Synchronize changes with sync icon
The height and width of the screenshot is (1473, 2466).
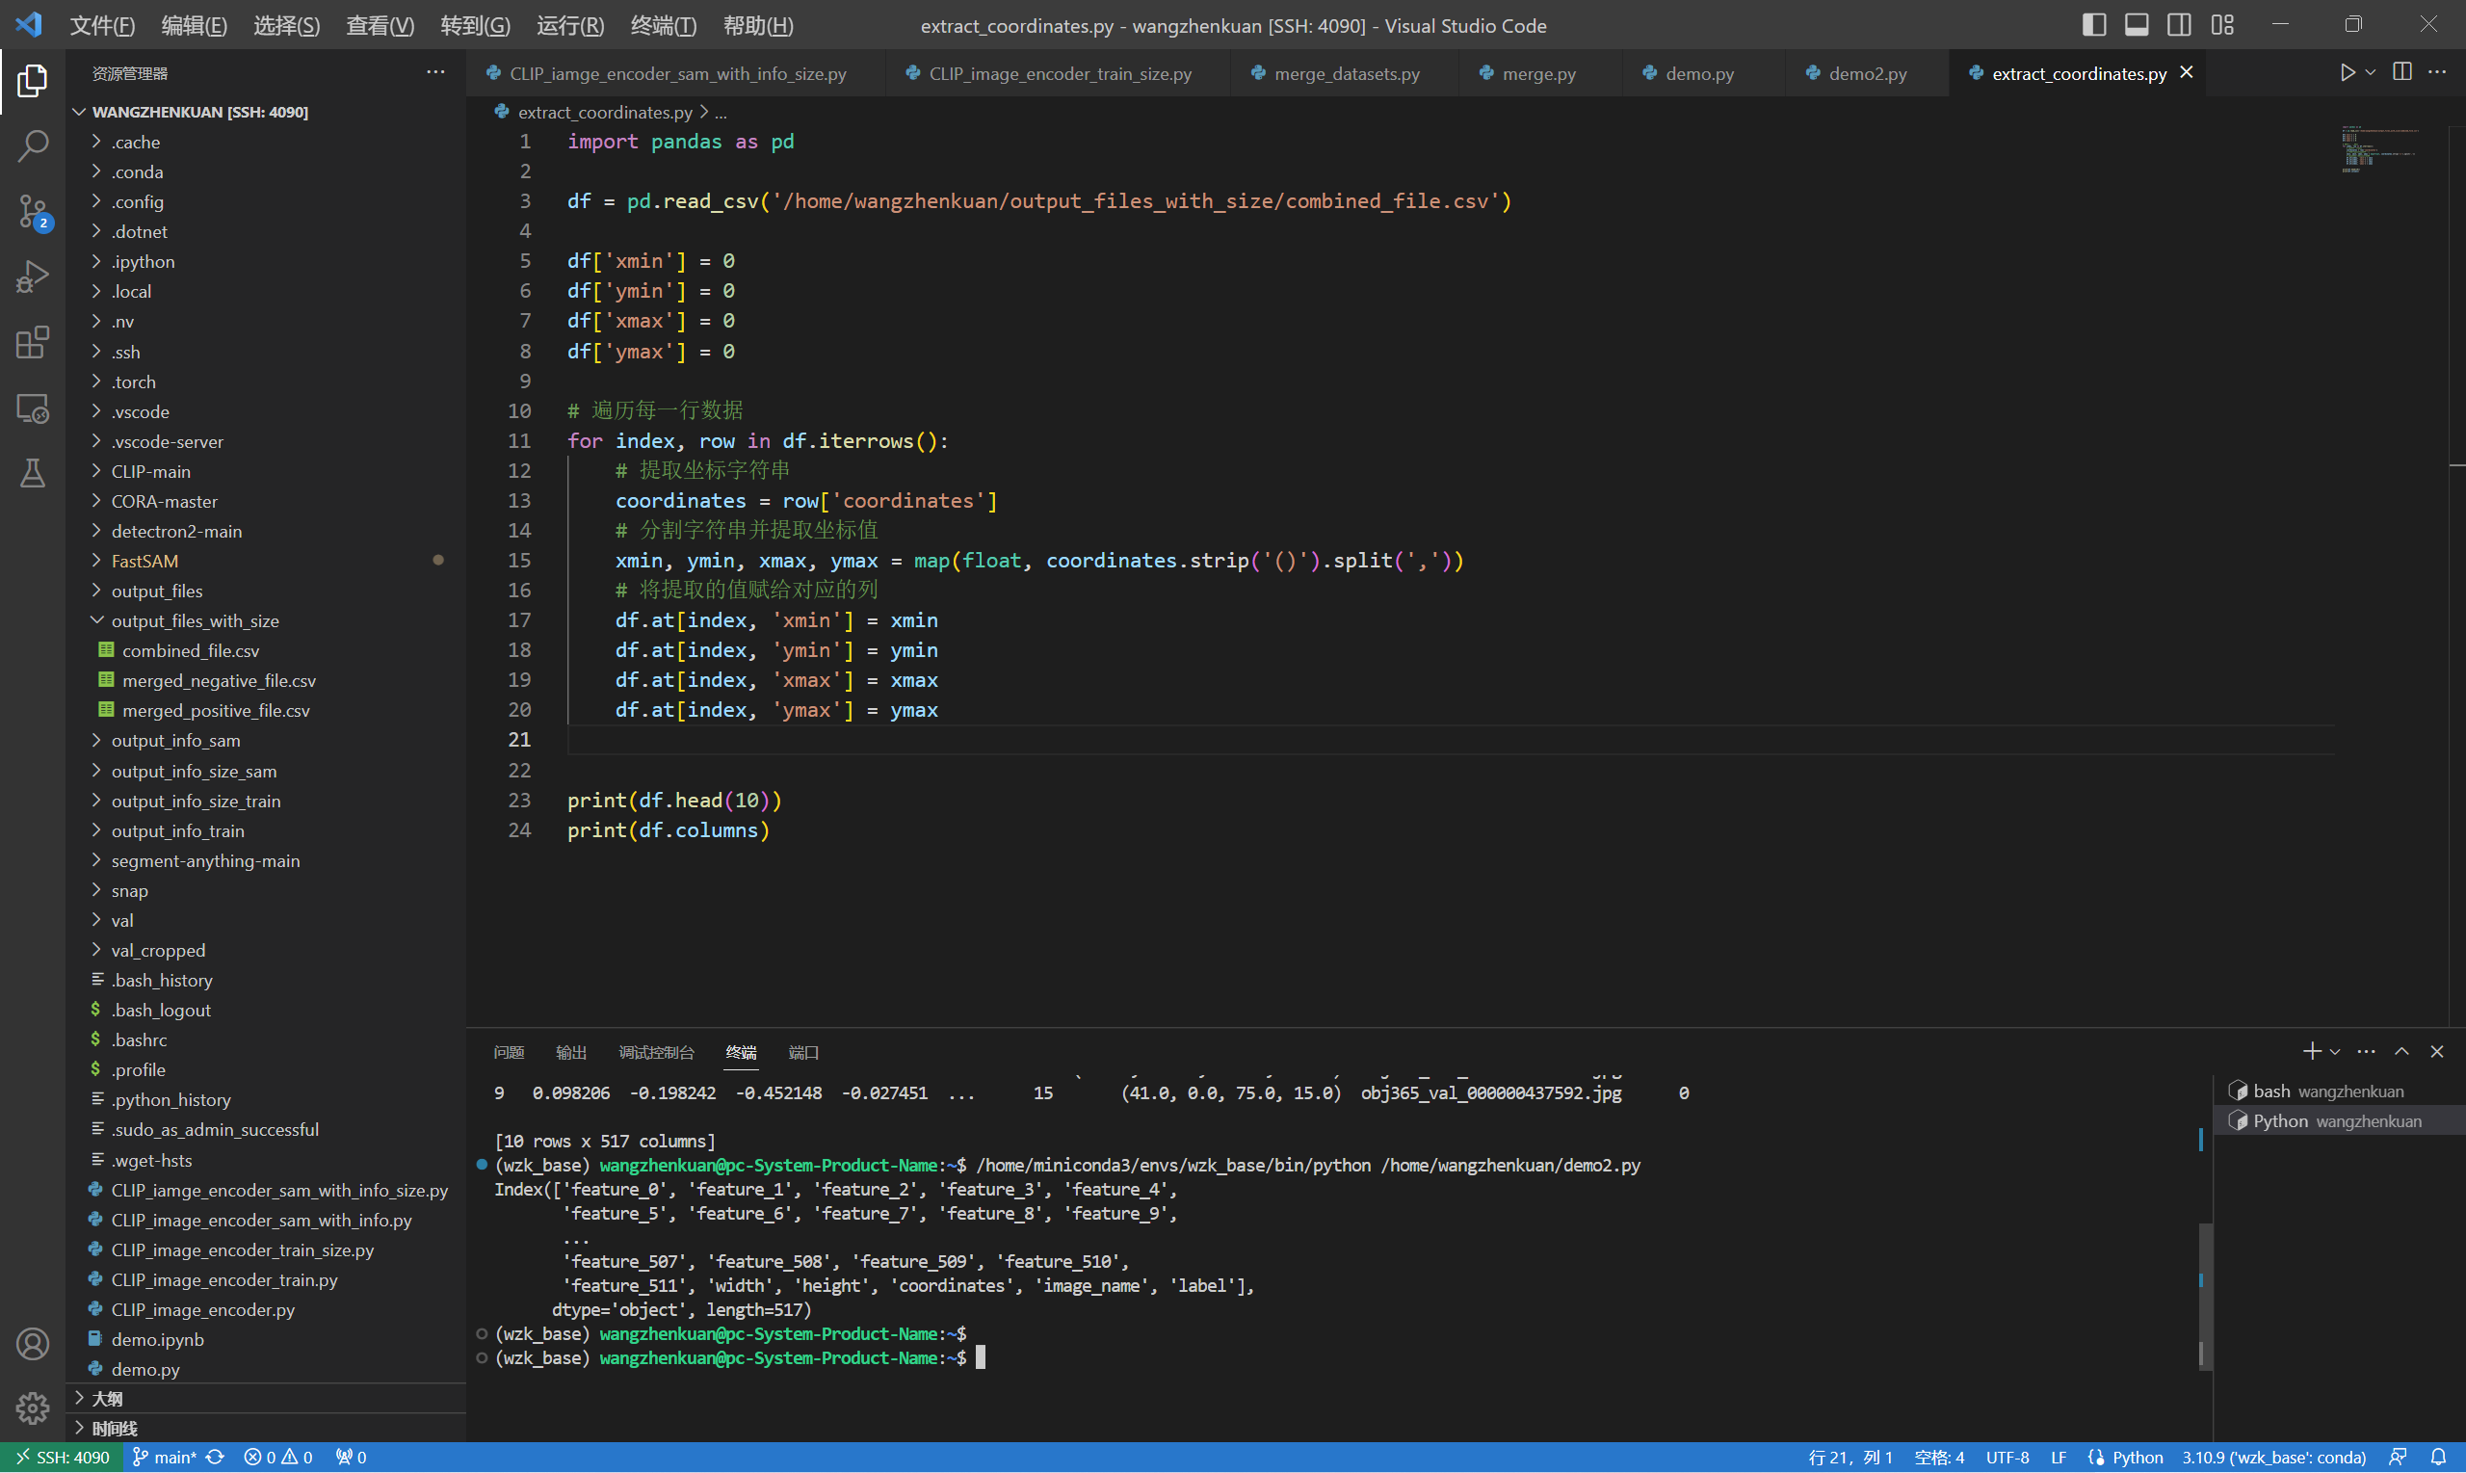(x=216, y=1458)
